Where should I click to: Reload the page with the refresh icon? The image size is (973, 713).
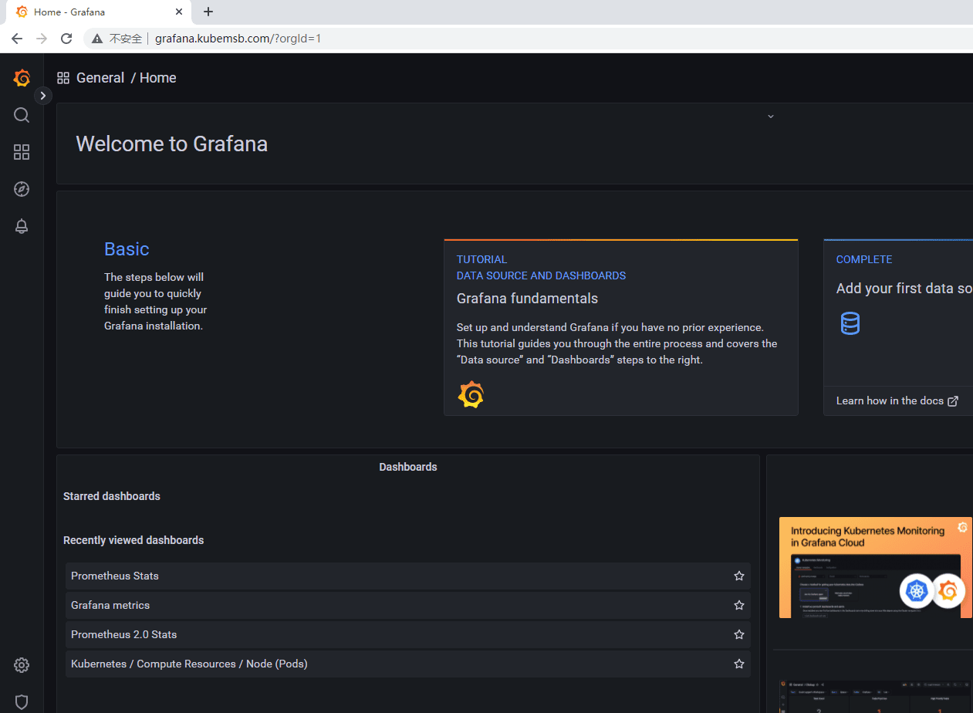point(66,39)
